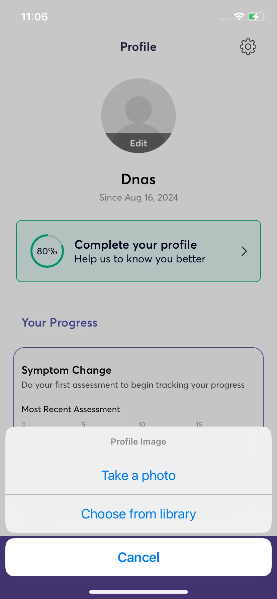Tap the Complete your profile heading
Screen dimensions: 277x599
click(x=135, y=245)
